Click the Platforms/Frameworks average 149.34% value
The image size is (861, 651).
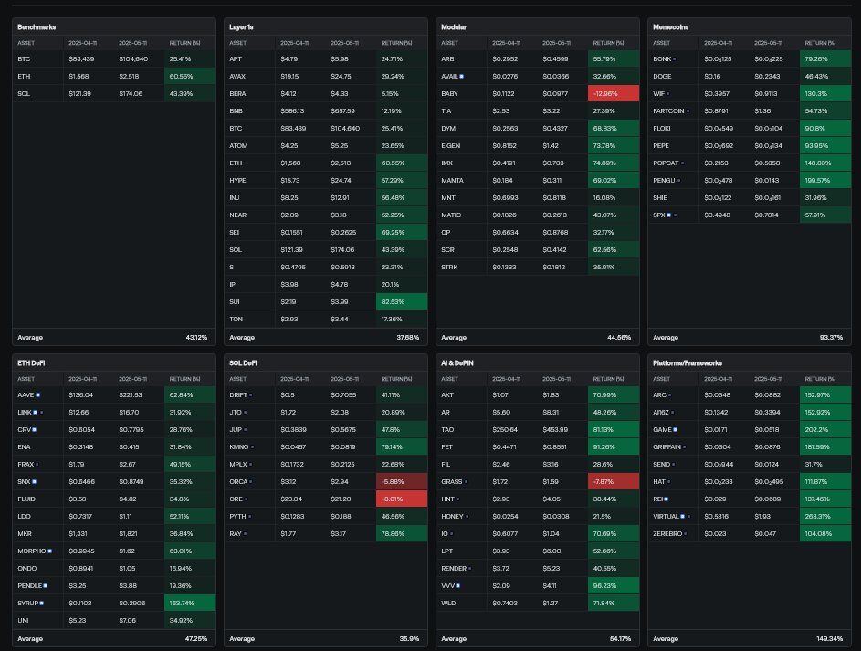click(829, 639)
